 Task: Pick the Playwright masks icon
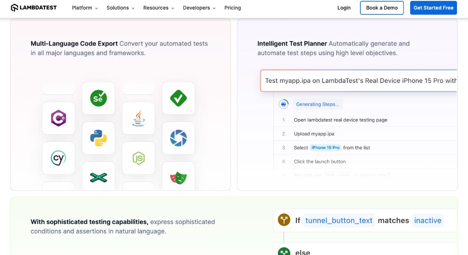click(x=179, y=178)
